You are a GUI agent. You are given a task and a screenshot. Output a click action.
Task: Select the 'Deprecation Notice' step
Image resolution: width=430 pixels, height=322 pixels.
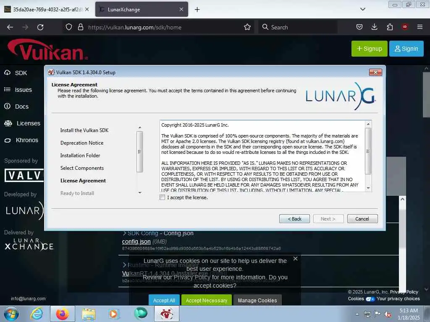pos(82,143)
